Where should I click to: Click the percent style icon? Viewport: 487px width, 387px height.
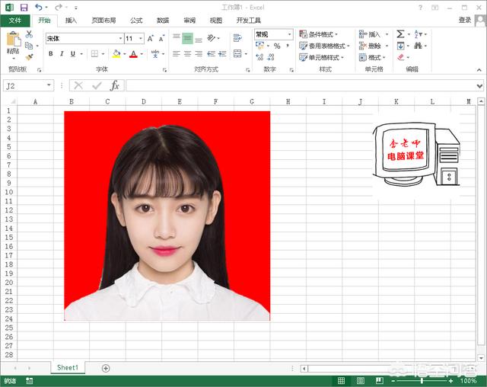pyautogui.click(x=276, y=46)
